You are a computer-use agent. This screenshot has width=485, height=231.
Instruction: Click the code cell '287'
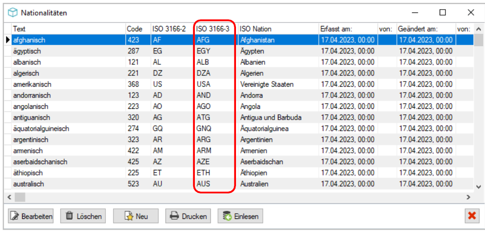[x=138, y=51]
